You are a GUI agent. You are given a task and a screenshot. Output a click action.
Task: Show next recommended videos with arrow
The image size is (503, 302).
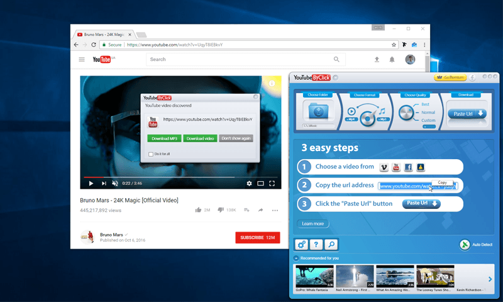coord(490,279)
